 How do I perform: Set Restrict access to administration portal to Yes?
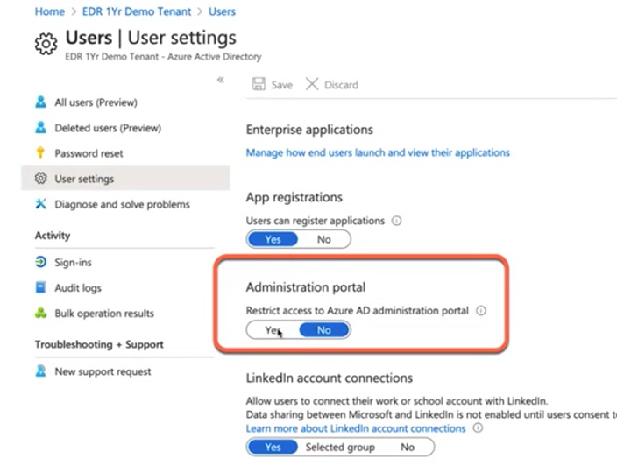point(273,330)
